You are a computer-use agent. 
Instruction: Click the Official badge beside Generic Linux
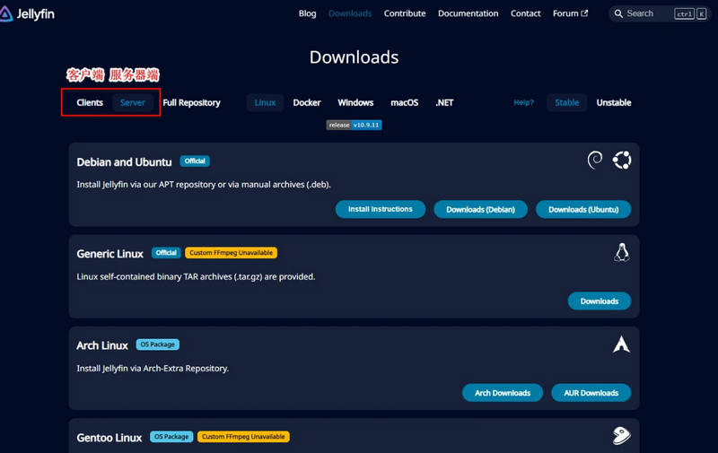pyautogui.click(x=166, y=253)
